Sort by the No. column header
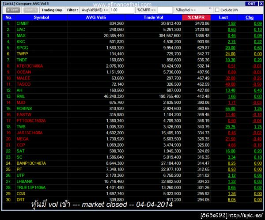 pos(9,18)
